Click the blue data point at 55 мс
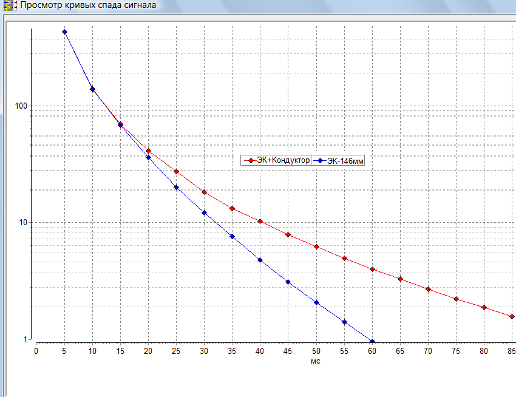 [x=345, y=322]
